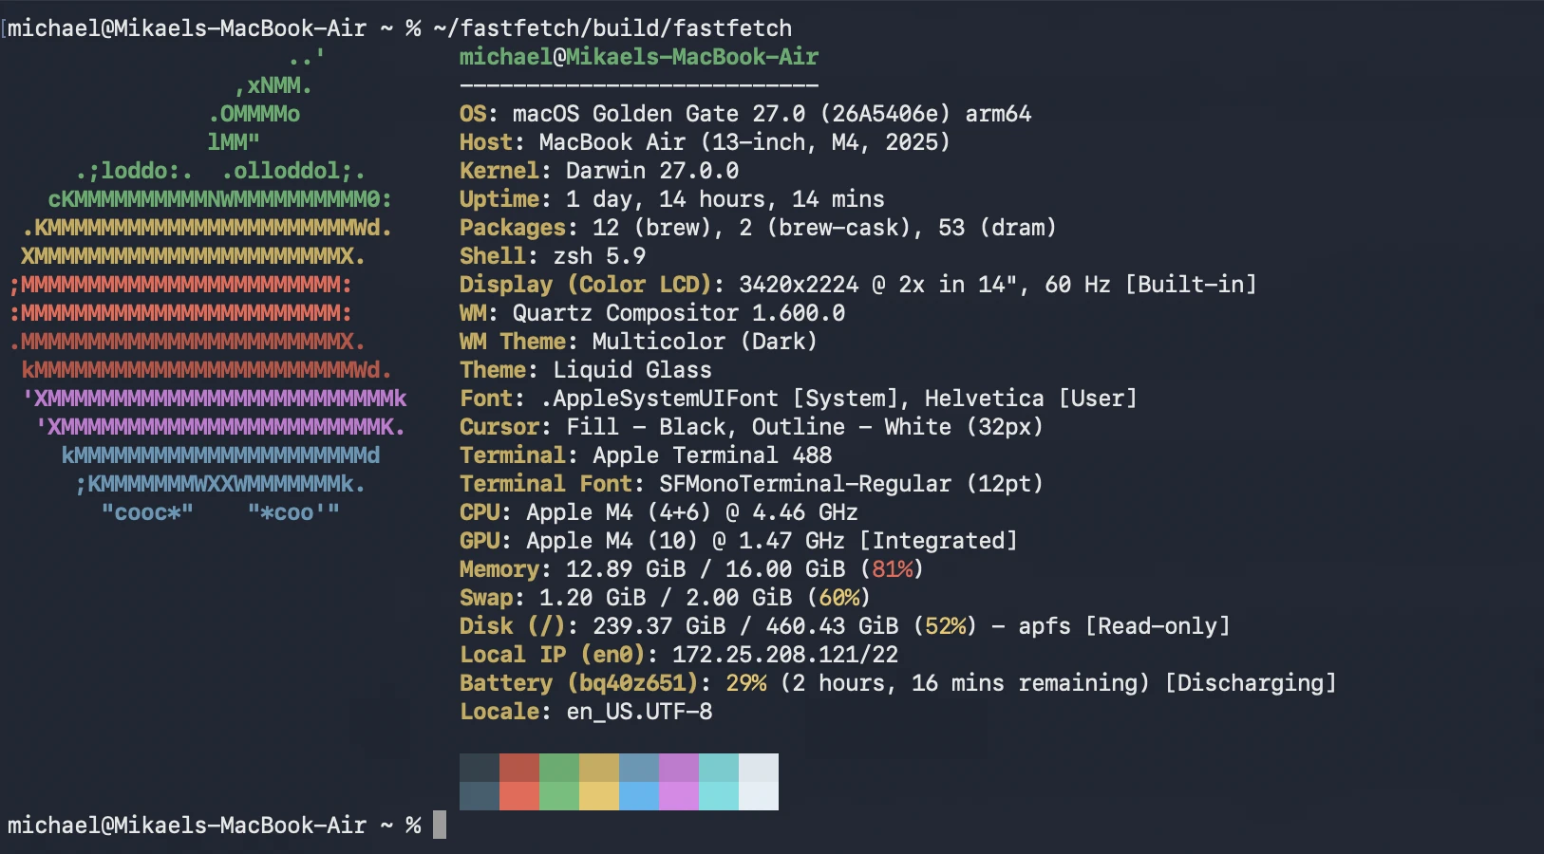Choose the brighter sky-blue color swatch
This screenshot has height=854, width=1544.
pos(639,796)
